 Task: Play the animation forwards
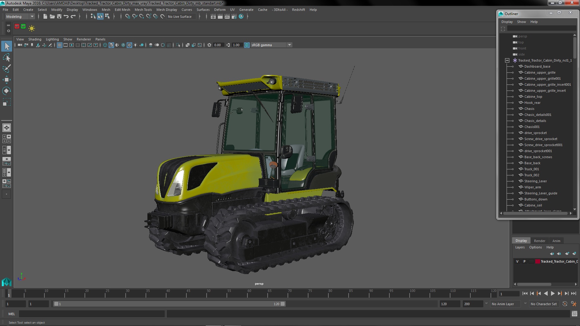(553, 293)
